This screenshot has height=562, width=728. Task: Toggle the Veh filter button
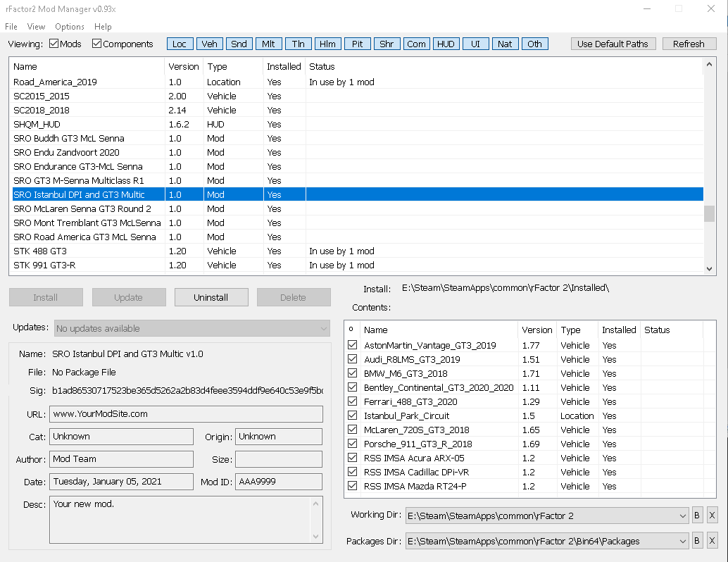click(x=209, y=44)
